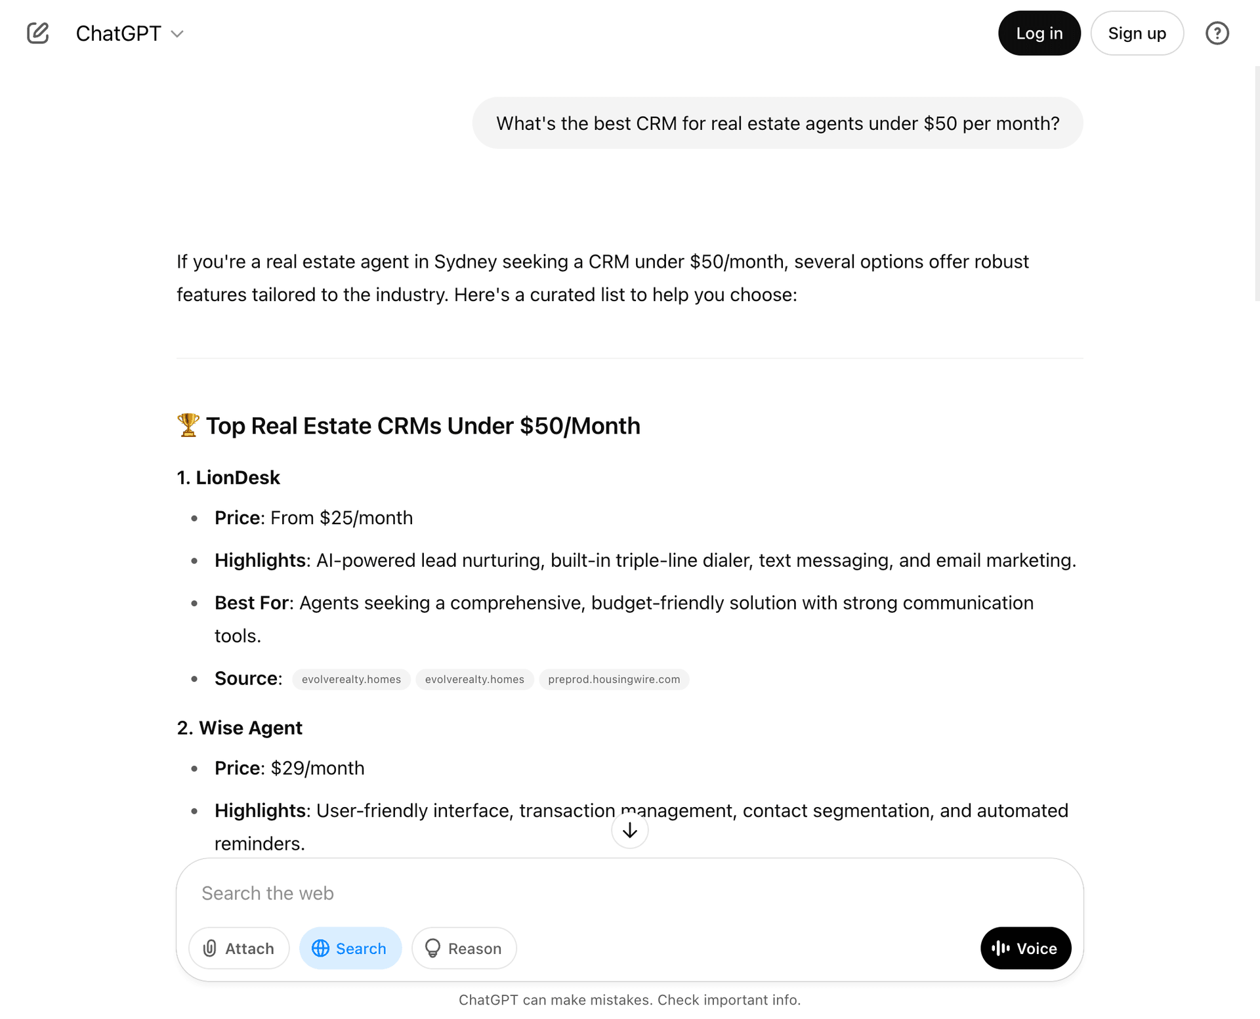Click the scroll-to-bottom arrow icon
Screen dimensions: 1260x1019
pyautogui.click(x=629, y=830)
